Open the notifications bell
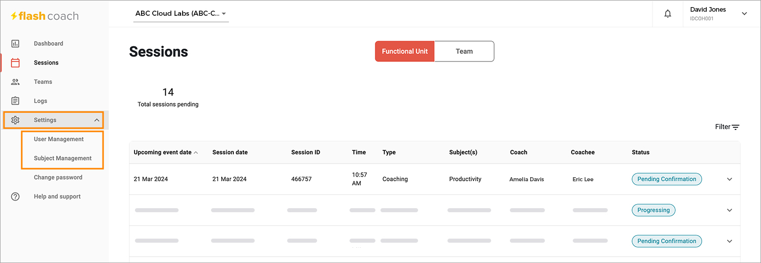Screen dimensions: 761x263 pos(668,14)
